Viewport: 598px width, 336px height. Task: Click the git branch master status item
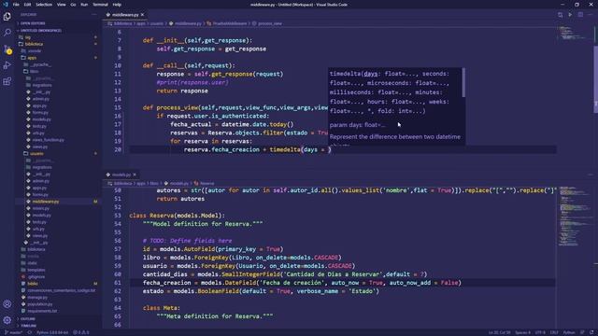coord(13,332)
